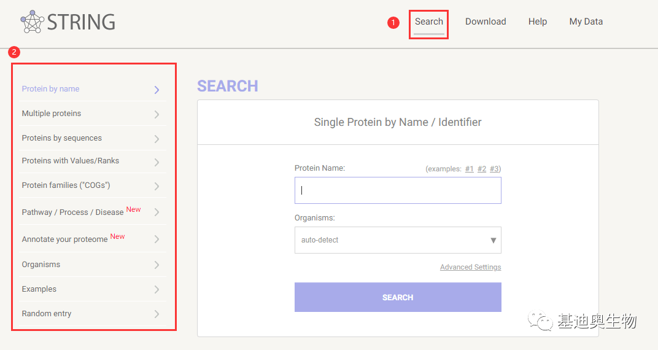
Task: Click chevron for Proteins with Values/Ranks
Action: point(157,162)
